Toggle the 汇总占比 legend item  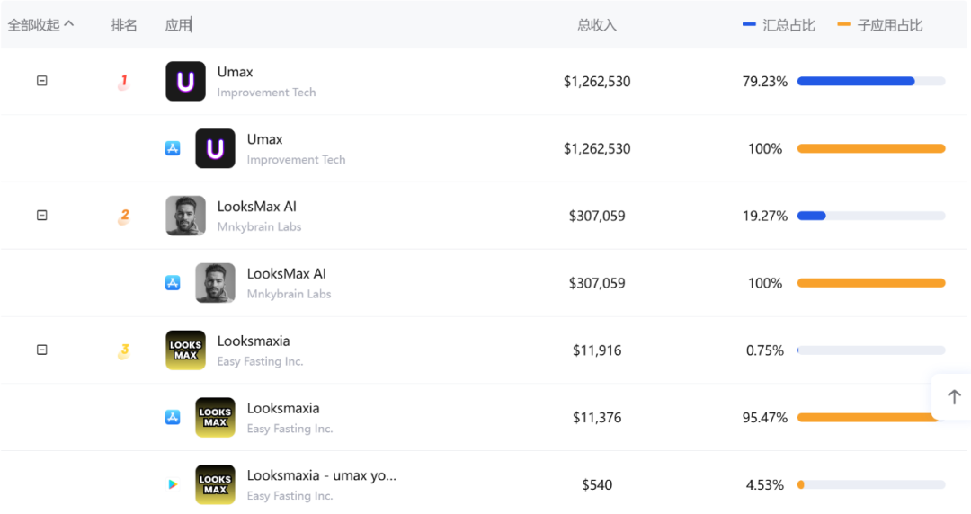pos(779,25)
